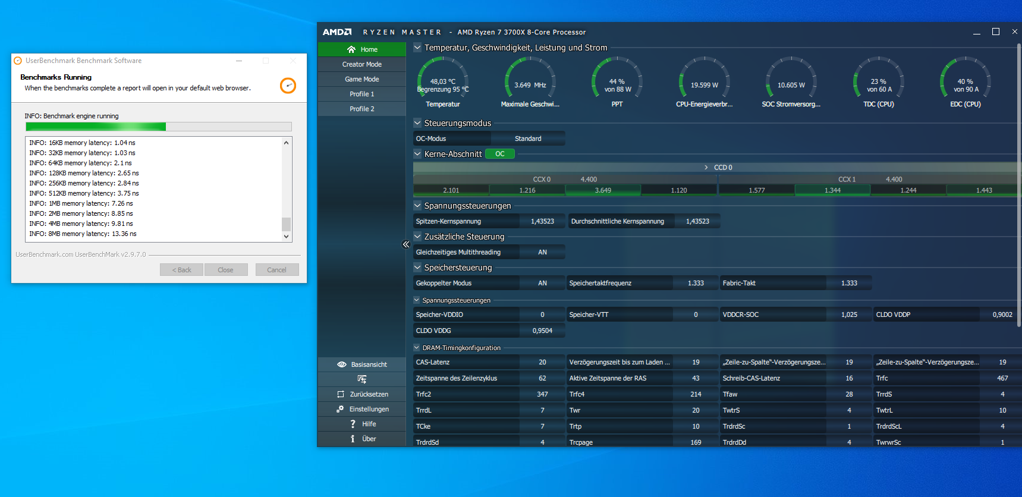Screen dimensions: 1022x497
Task: Collapse the Spannungssteuerungen subsection under Speichersteuerung
Action: [x=417, y=300]
